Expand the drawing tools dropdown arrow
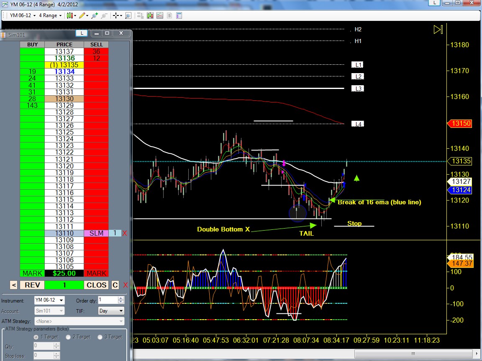This screenshot has width=482, height=361. pos(87,15)
